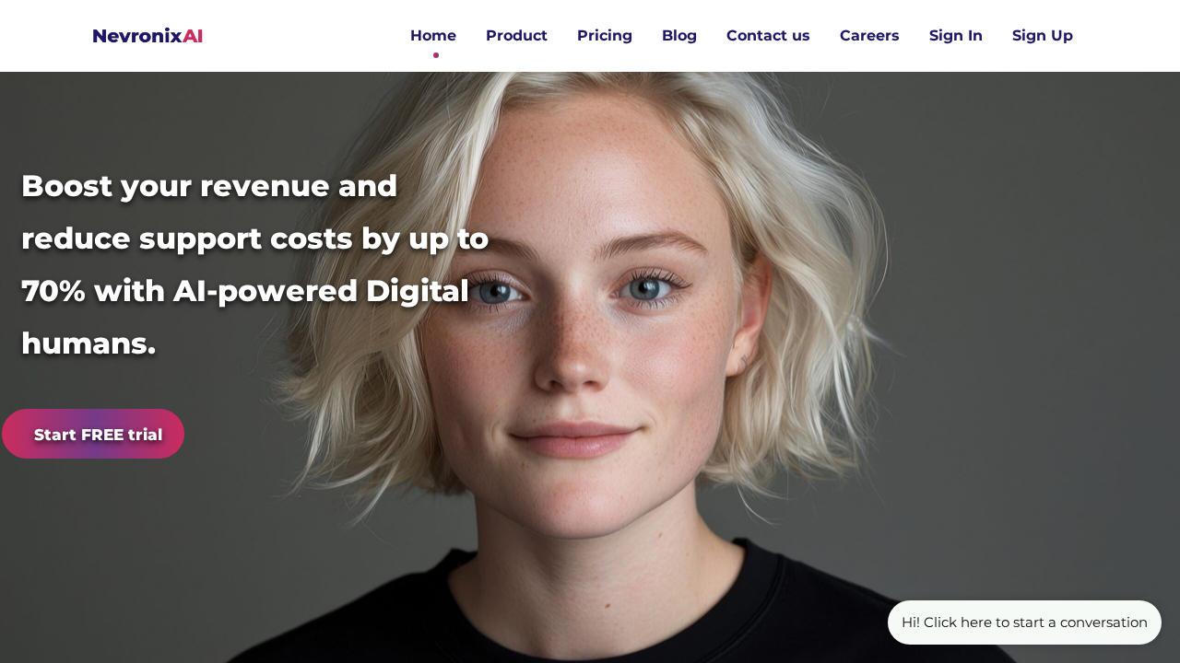Click empty header space beside the logo
The height and width of the screenshot is (663, 1180).
click(304, 36)
